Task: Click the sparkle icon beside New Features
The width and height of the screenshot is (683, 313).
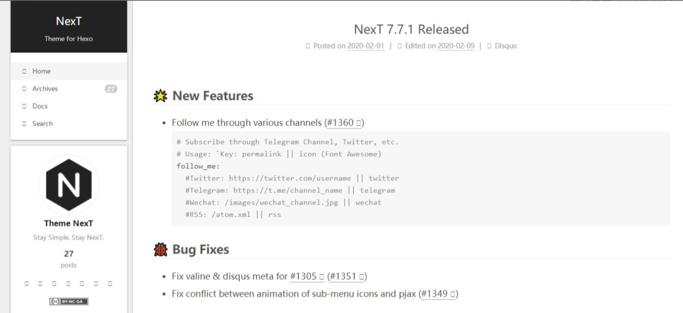Action: tap(160, 96)
